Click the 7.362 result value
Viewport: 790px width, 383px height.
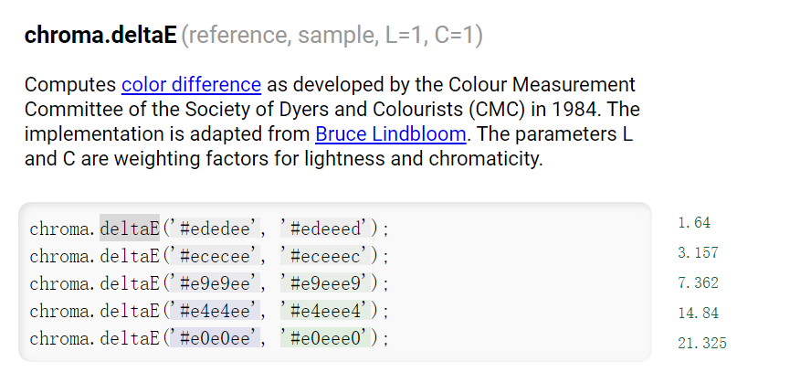click(x=699, y=282)
